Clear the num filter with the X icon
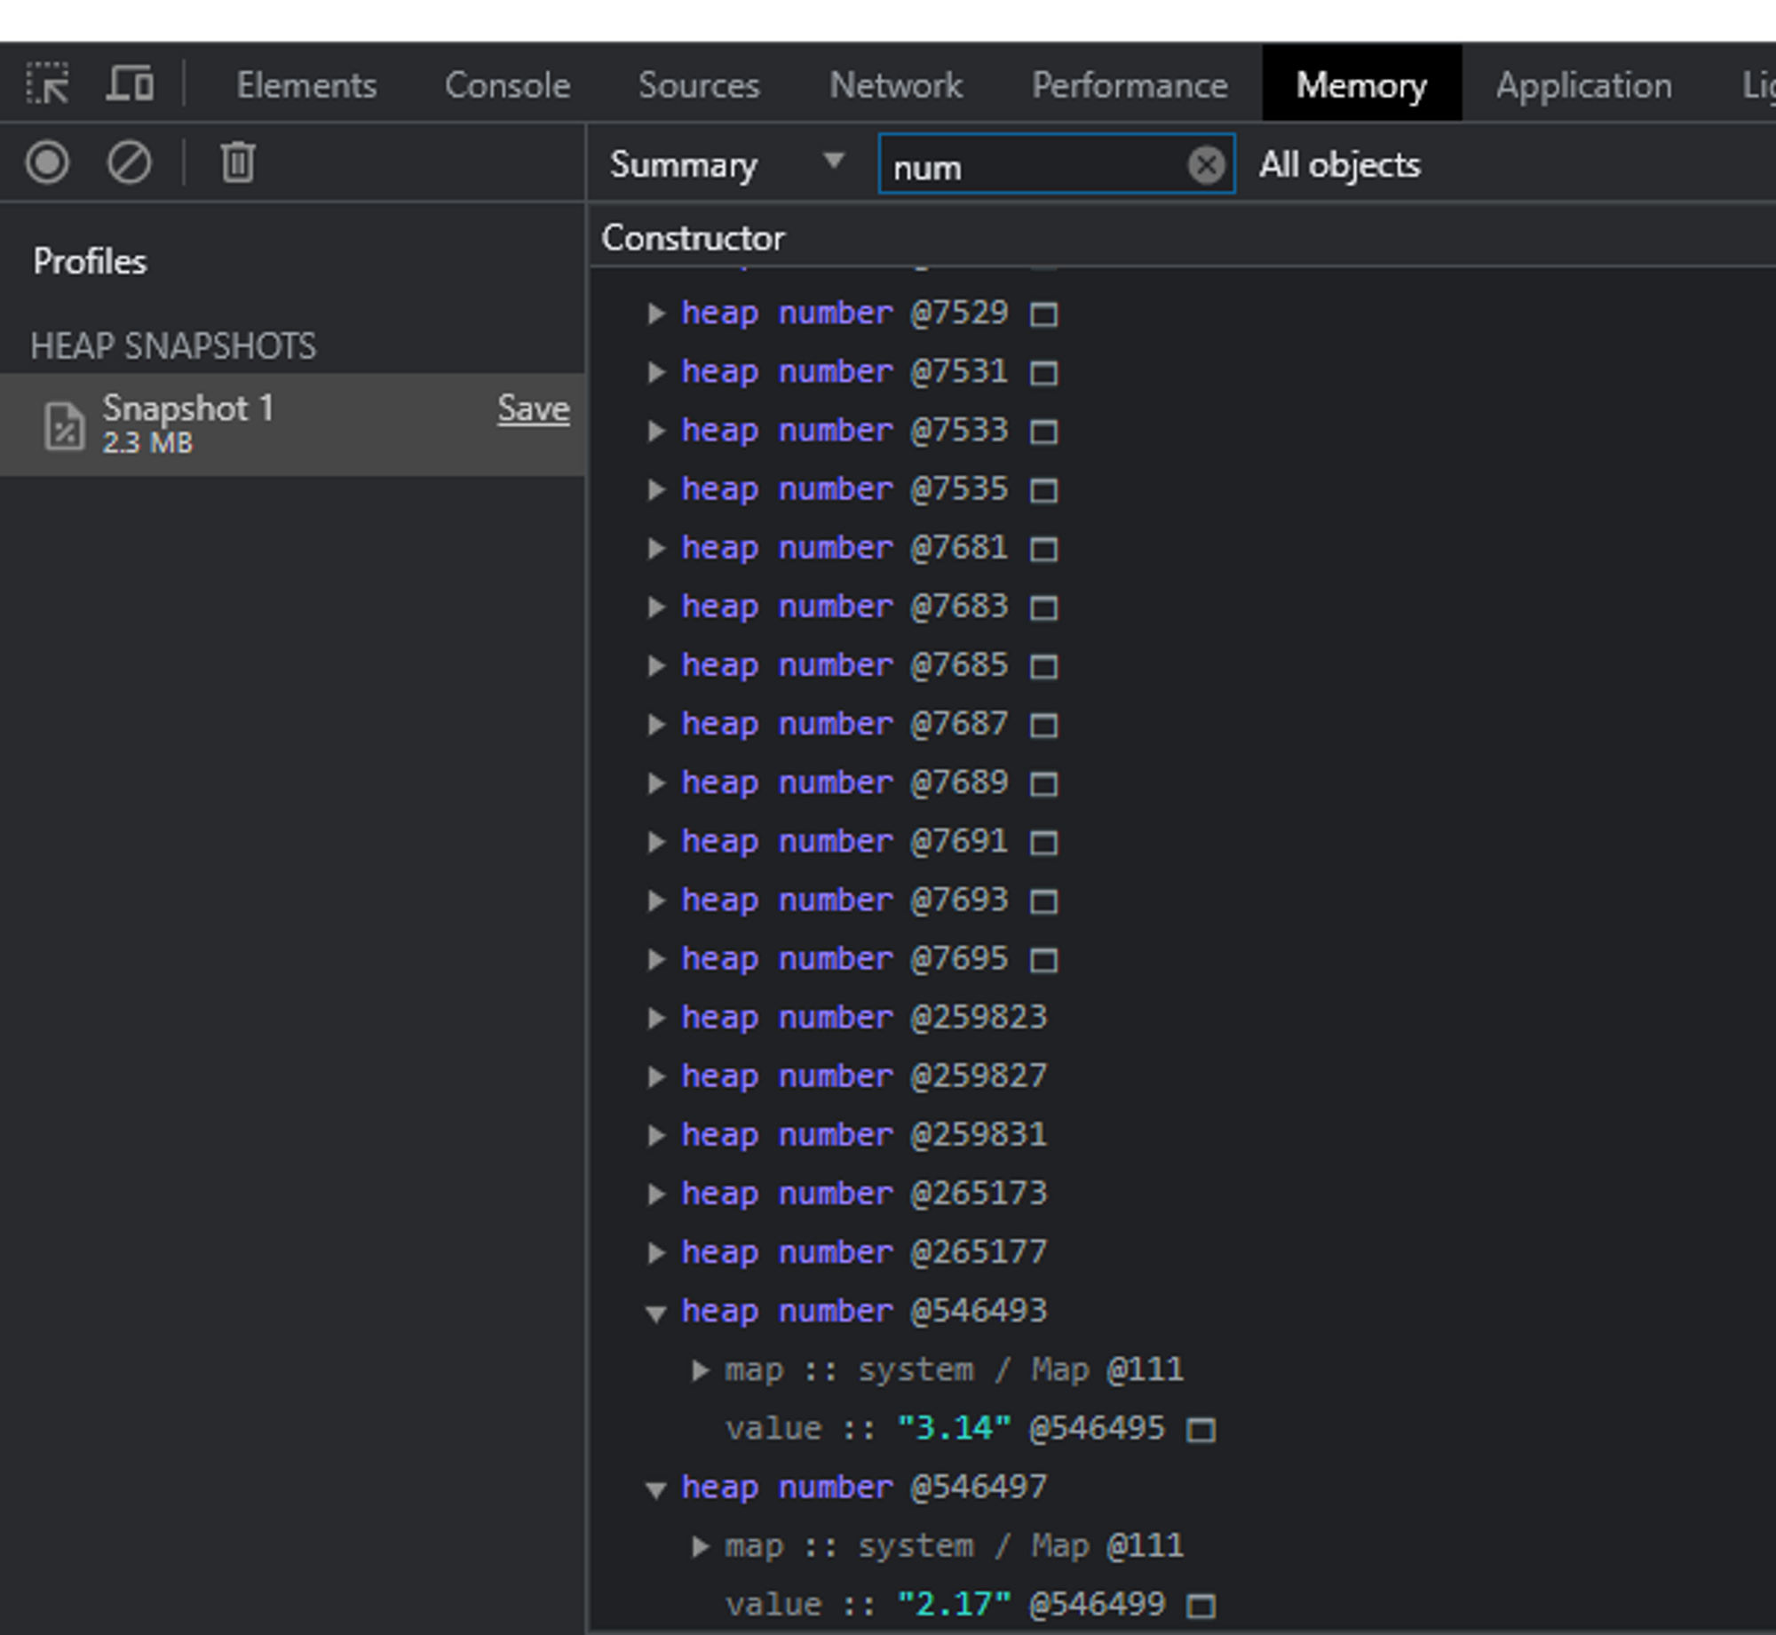 [x=1206, y=165]
